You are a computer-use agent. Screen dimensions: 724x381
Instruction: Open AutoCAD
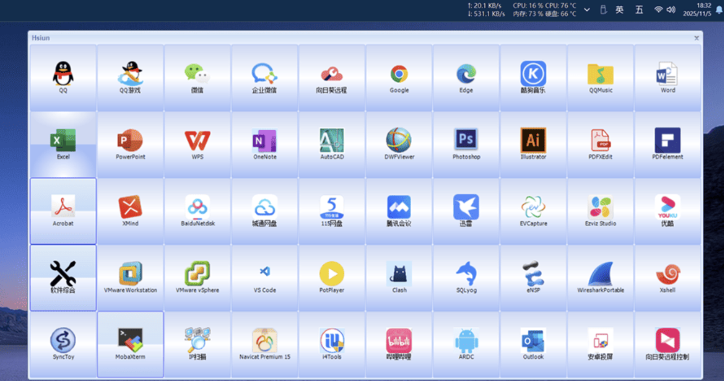331,143
